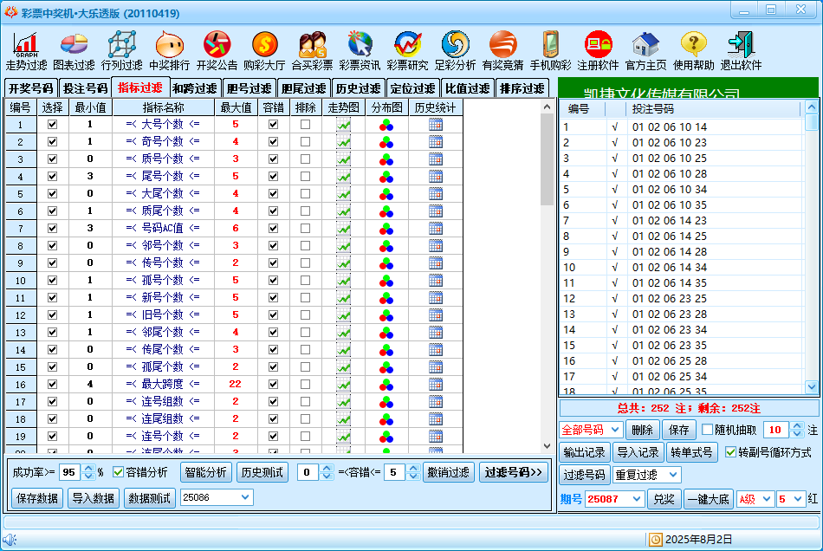Viewport: 823px width, 551px height.
Task: Switch to 开奖号码 tab
Action: pos(31,88)
